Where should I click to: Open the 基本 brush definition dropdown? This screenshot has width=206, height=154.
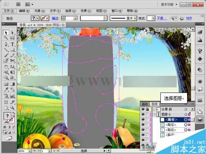(135, 19)
